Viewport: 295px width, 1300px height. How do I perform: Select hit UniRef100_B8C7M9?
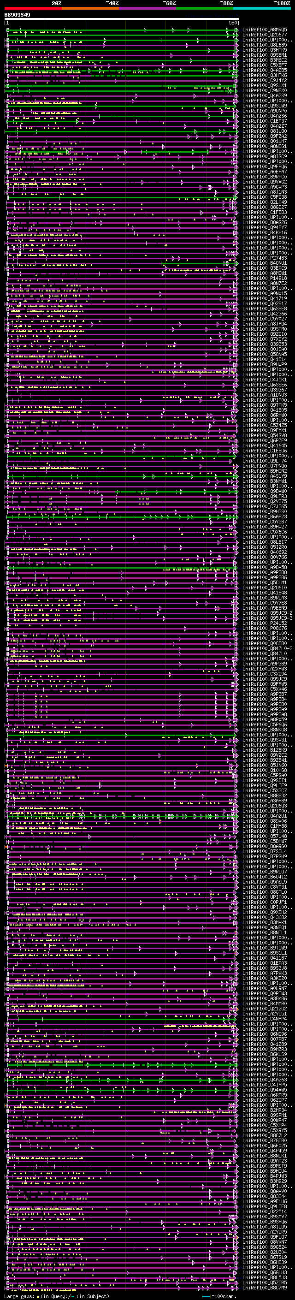(265, 1288)
